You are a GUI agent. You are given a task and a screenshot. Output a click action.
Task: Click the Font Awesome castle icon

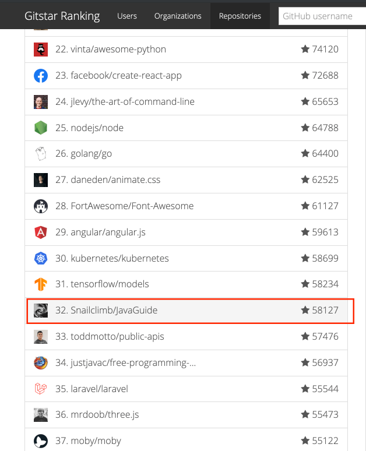click(41, 206)
